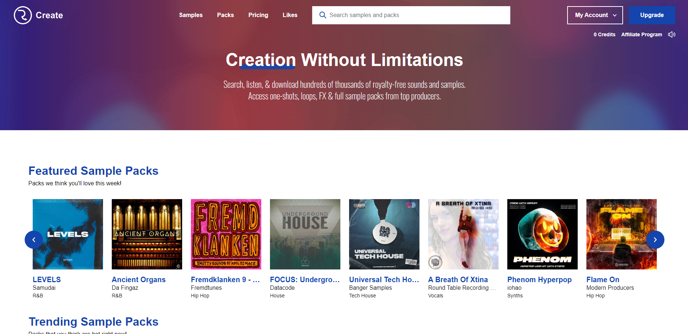Open A Breath Of Xtina vocal pack
This screenshot has width=688, height=334.
[463, 234]
